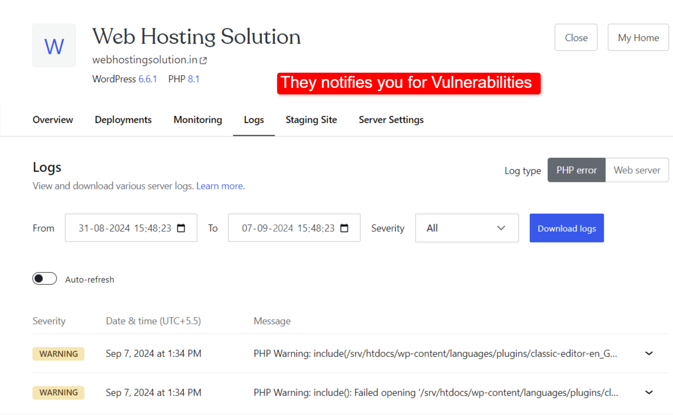This screenshot has height=415, width=673.
Task: Expand the first PHP Warning log entry
Action: [649, 353]
